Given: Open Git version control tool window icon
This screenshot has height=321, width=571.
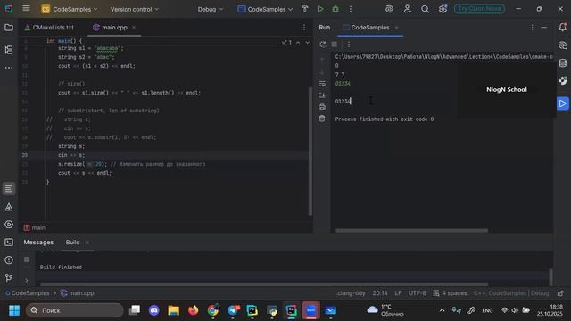Looking at the screenshot, I should point(9,277).
